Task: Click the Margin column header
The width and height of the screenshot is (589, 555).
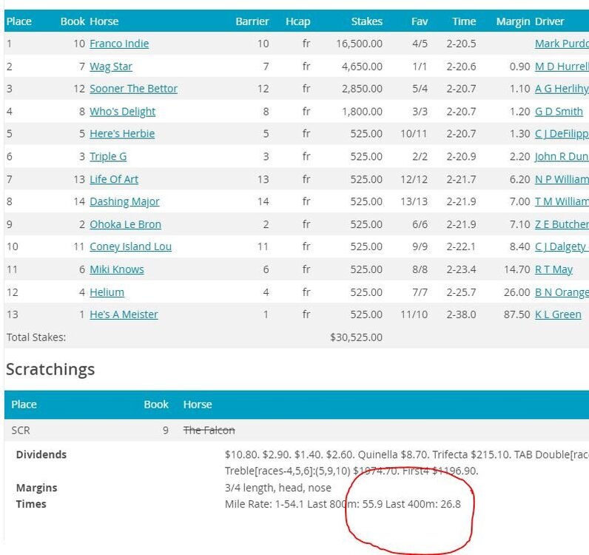Action: click(x=513, y=21)
